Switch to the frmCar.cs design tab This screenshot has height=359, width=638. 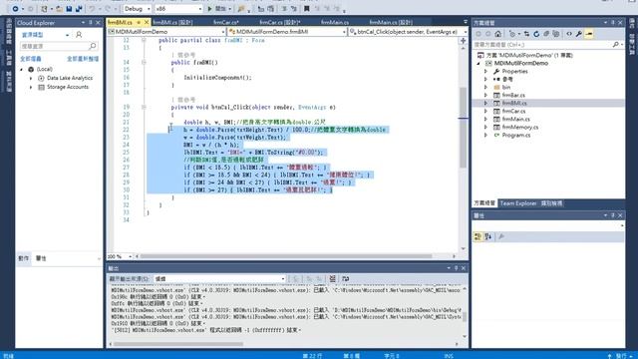click(279, 22)
